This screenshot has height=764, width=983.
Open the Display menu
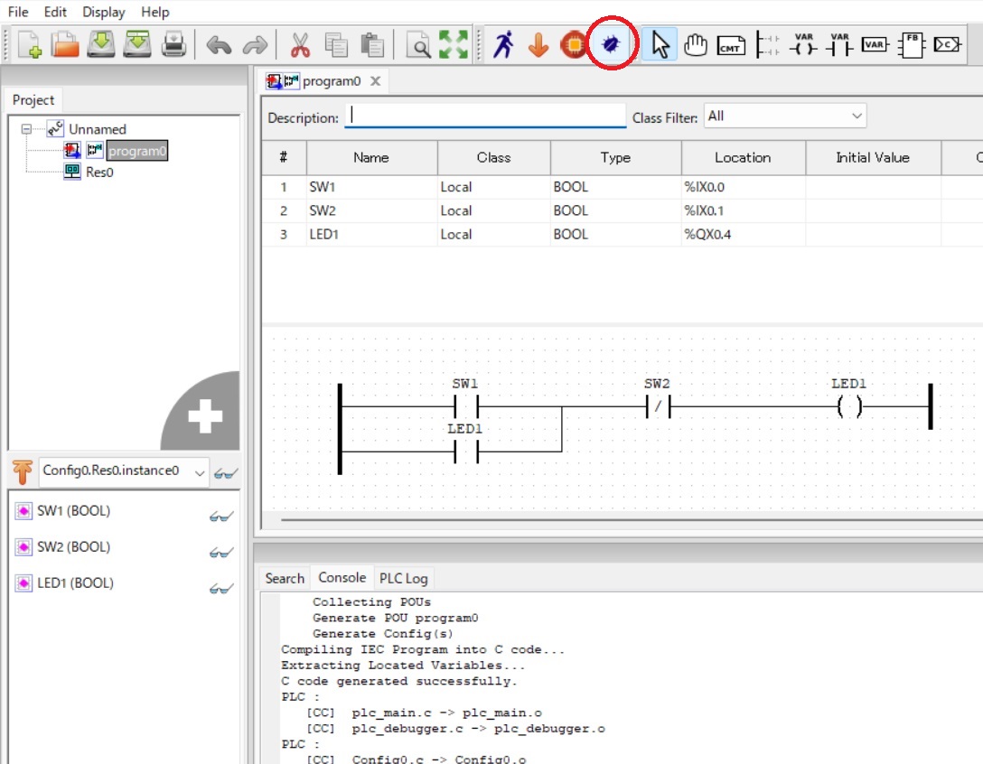[x=102, y=12]
